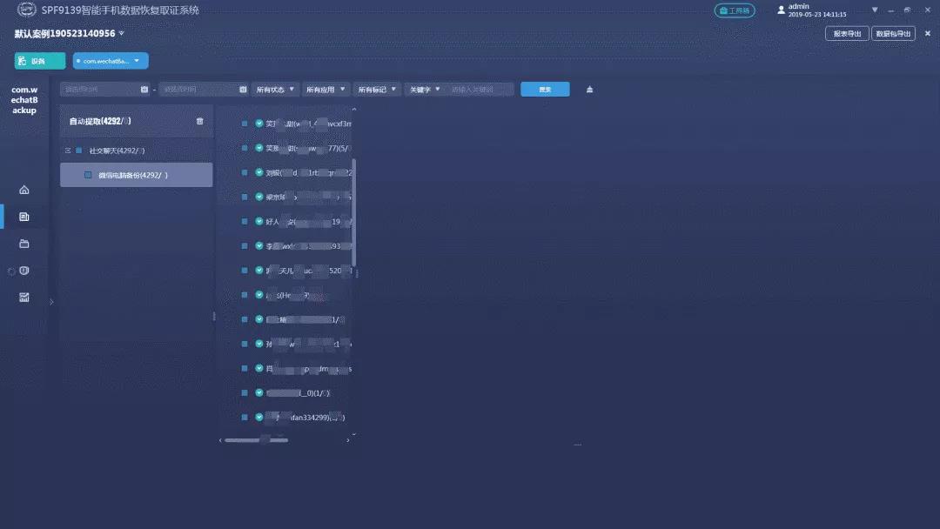Viewport: 940px width, 529px height.
Task: Select the 微信电脑备份(4292) tree item
Action: point(136,175)
